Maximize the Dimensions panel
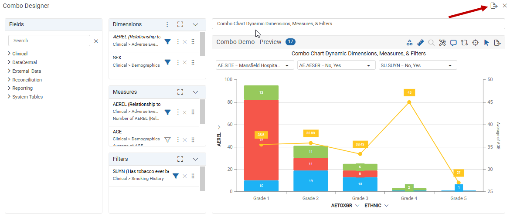This screenshot has height=214, width=510. tap(180, 24)
